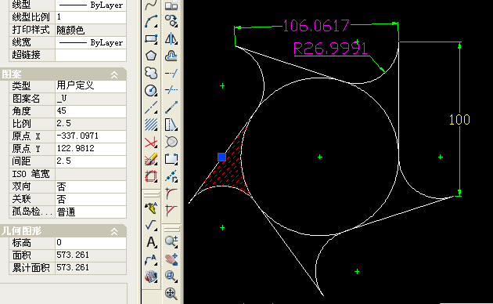493x304 pixels.
Task: Open the 线宽 ByLayer dropdown
Action: point(91,42)
